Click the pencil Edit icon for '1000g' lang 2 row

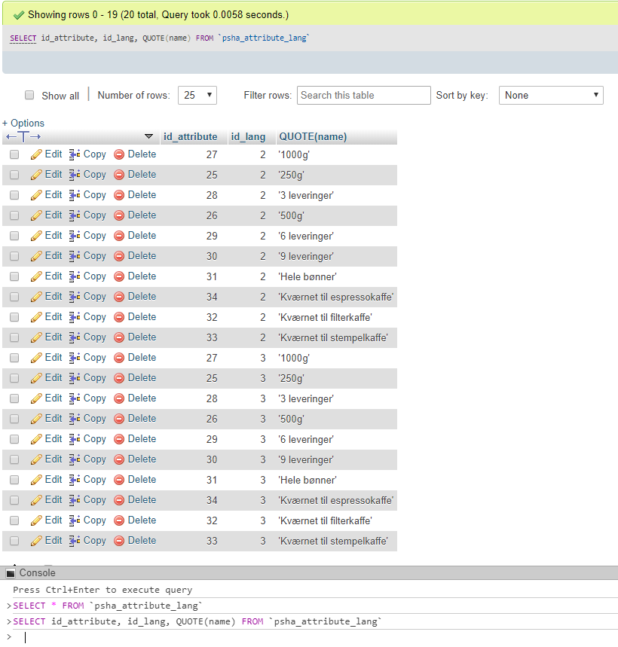pyautogui.click(x=36, y=154)
